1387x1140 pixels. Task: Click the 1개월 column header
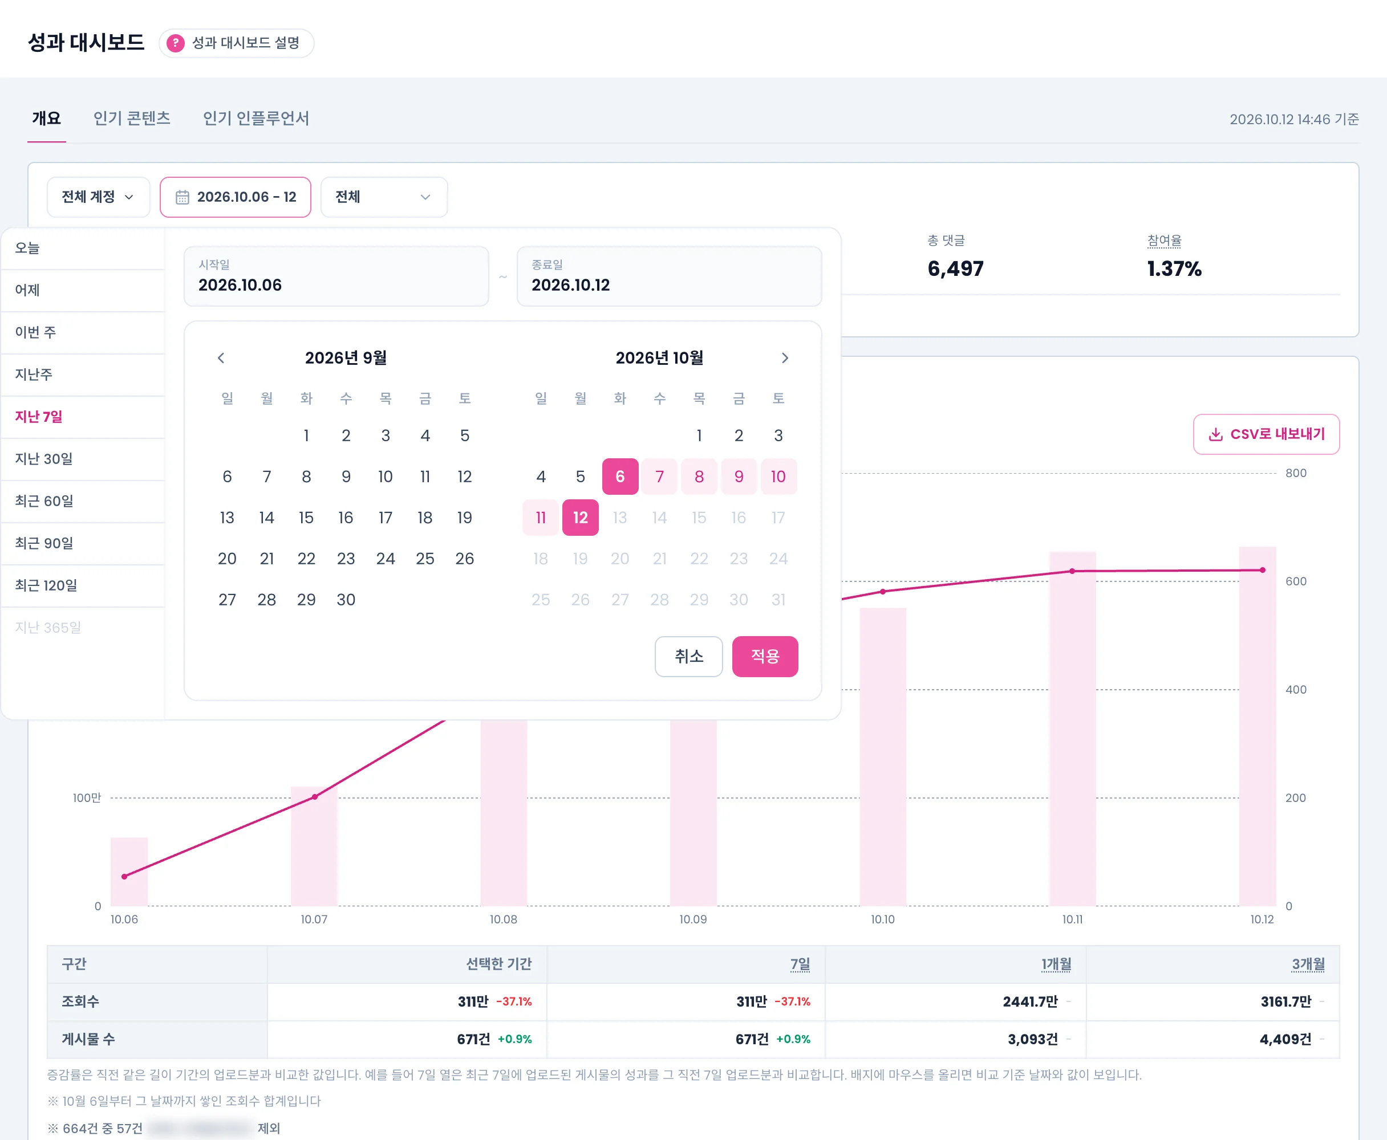coord(1056,964)
